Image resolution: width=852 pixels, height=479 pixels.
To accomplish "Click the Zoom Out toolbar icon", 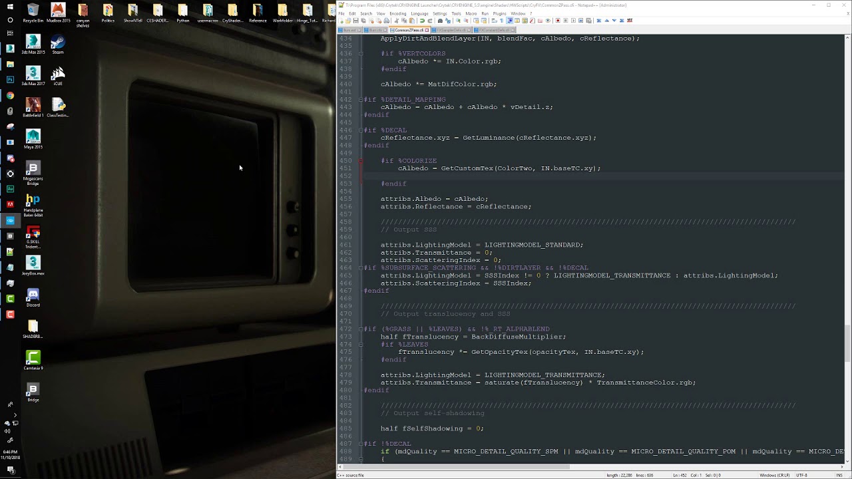I will pyautogui.click(x=466, y=21).
